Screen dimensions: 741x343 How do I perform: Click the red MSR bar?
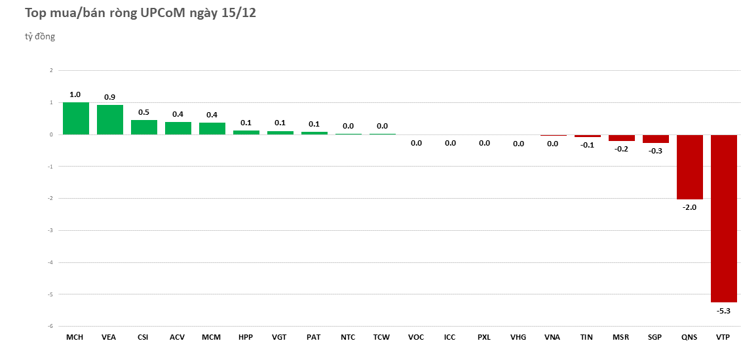point(621,138)
